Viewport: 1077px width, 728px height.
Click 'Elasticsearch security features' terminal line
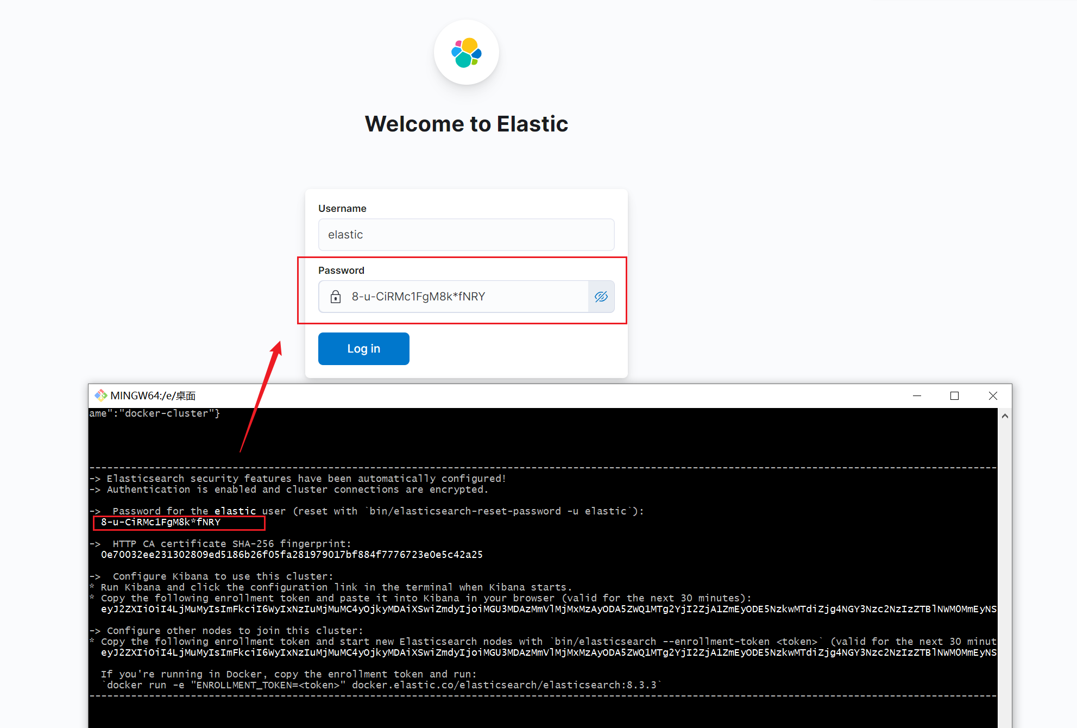click(298, 479)
